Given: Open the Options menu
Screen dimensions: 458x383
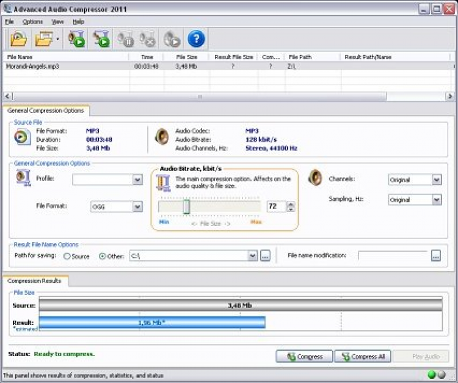Looking at the screenshot, I should click(32, 21).
